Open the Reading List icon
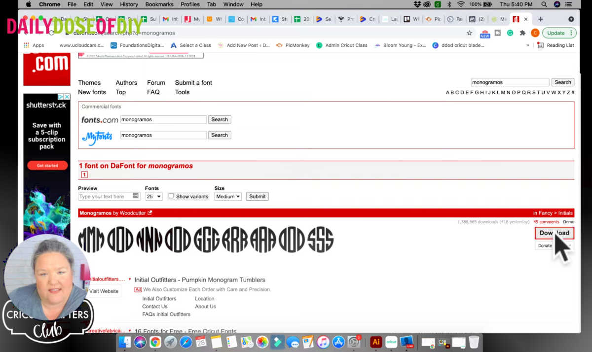Viewport: 592px width, 352px height. tap(541, 45)
